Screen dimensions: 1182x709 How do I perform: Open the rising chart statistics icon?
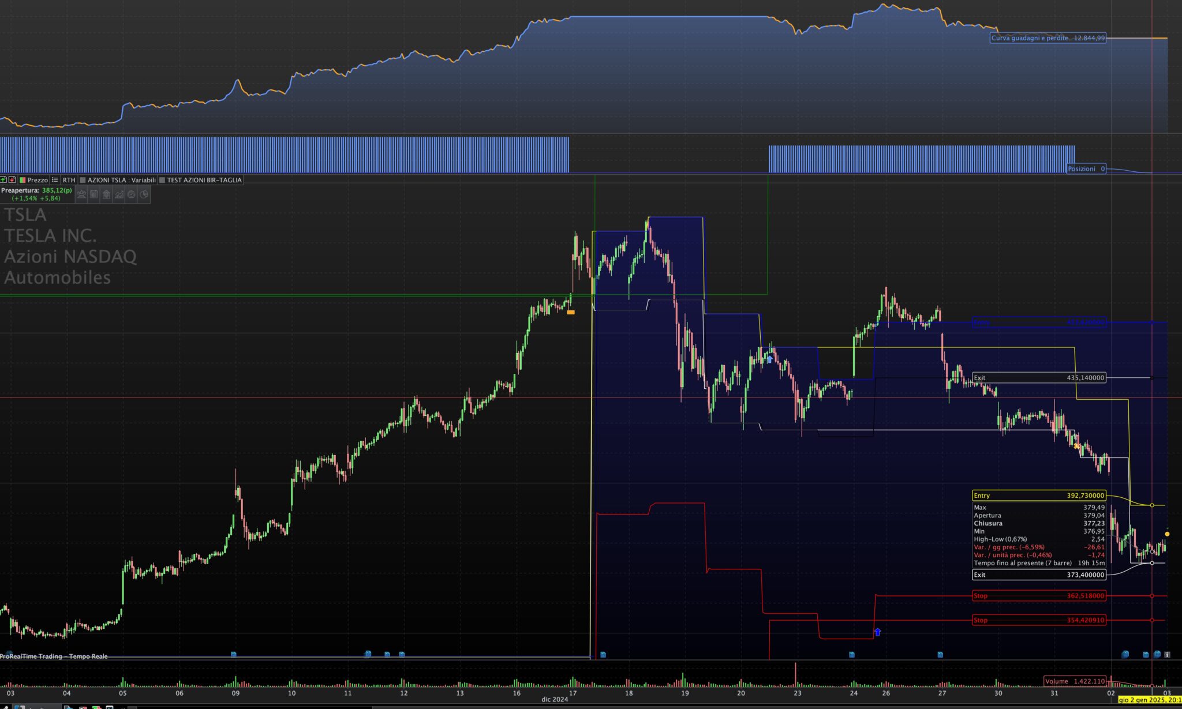[119, 195]
